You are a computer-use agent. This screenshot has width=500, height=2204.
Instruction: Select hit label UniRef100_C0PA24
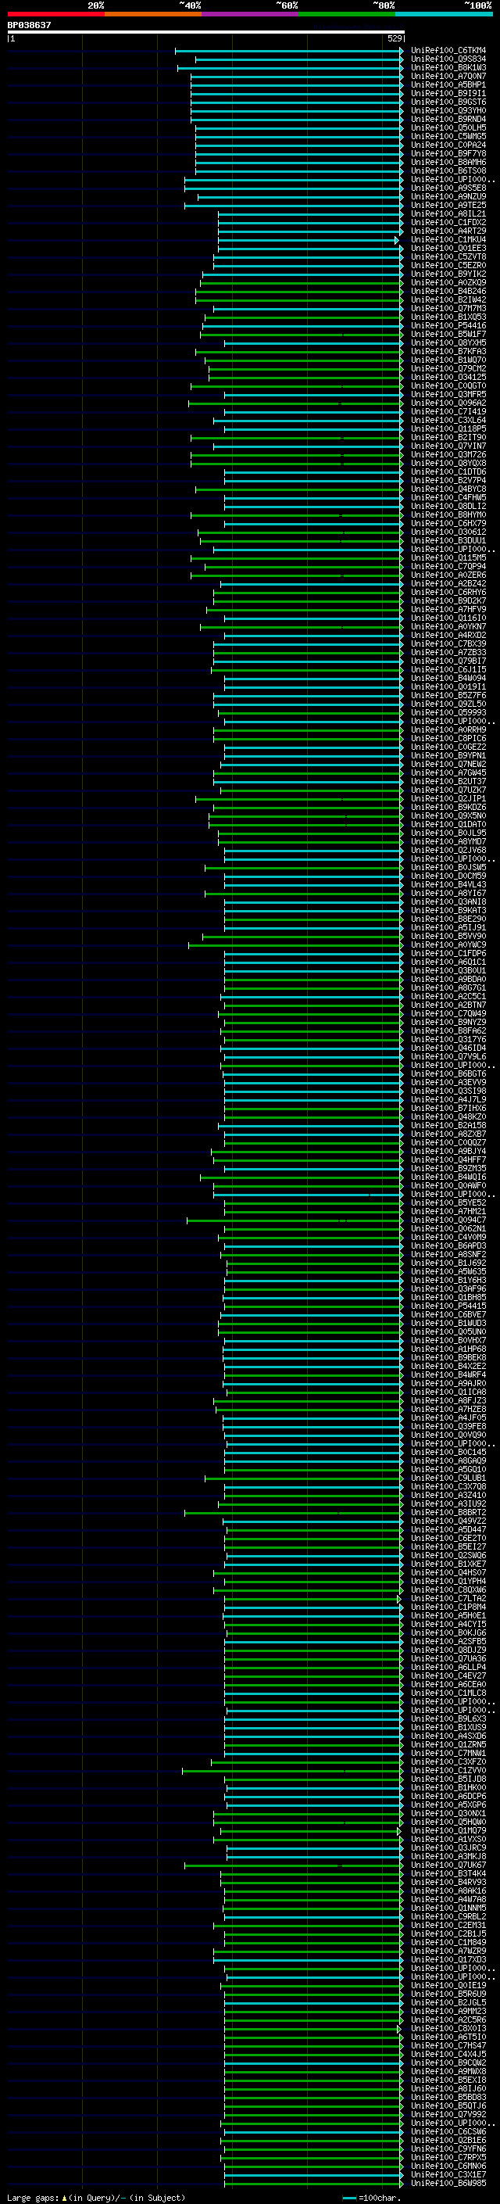point(448,145)
